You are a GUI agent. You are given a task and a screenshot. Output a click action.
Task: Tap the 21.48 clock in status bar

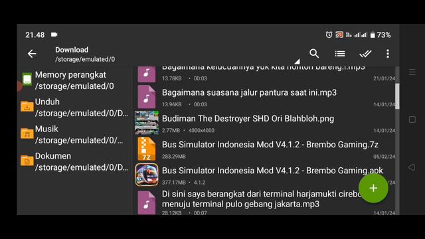35,35
